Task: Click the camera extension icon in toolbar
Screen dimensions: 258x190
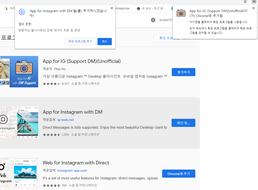Action: point(254,2)
